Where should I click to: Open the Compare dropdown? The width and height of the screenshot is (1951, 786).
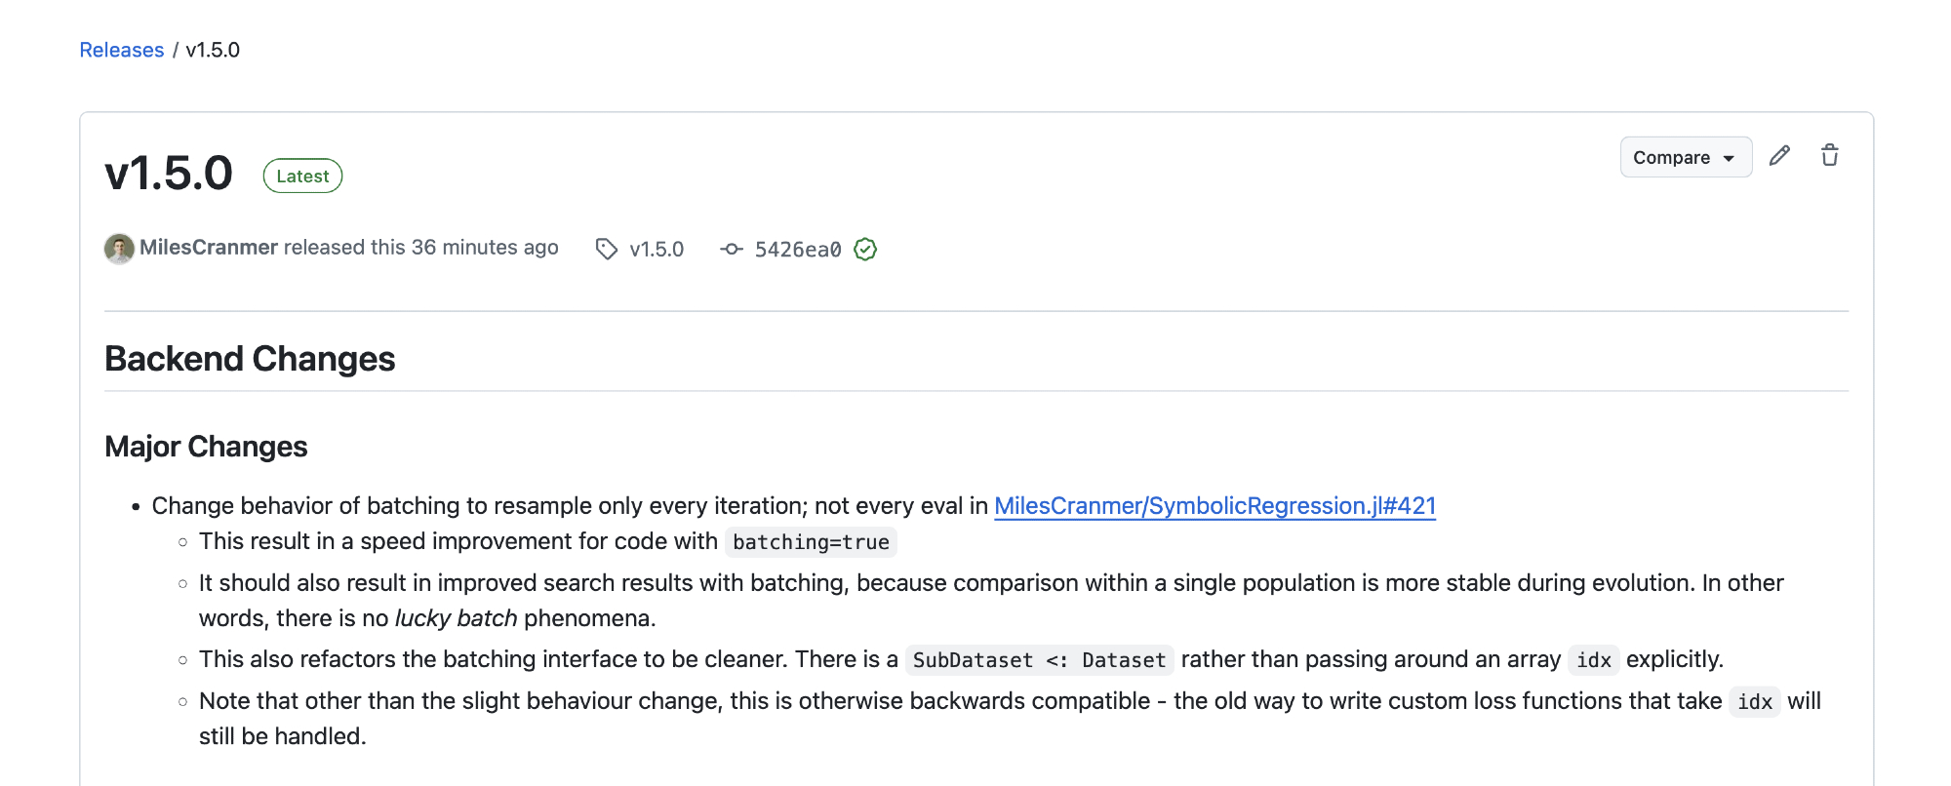click(1672, 158)
